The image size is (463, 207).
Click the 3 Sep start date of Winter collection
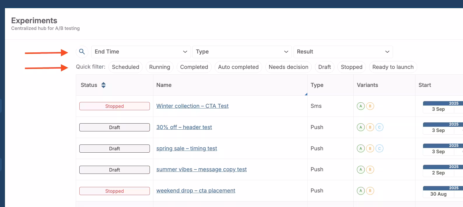438,109
